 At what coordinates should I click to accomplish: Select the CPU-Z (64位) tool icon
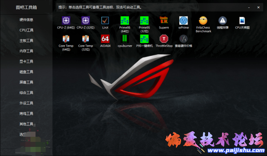click(x=66, y=21)
